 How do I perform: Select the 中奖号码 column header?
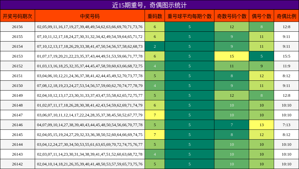click(90, 16)
